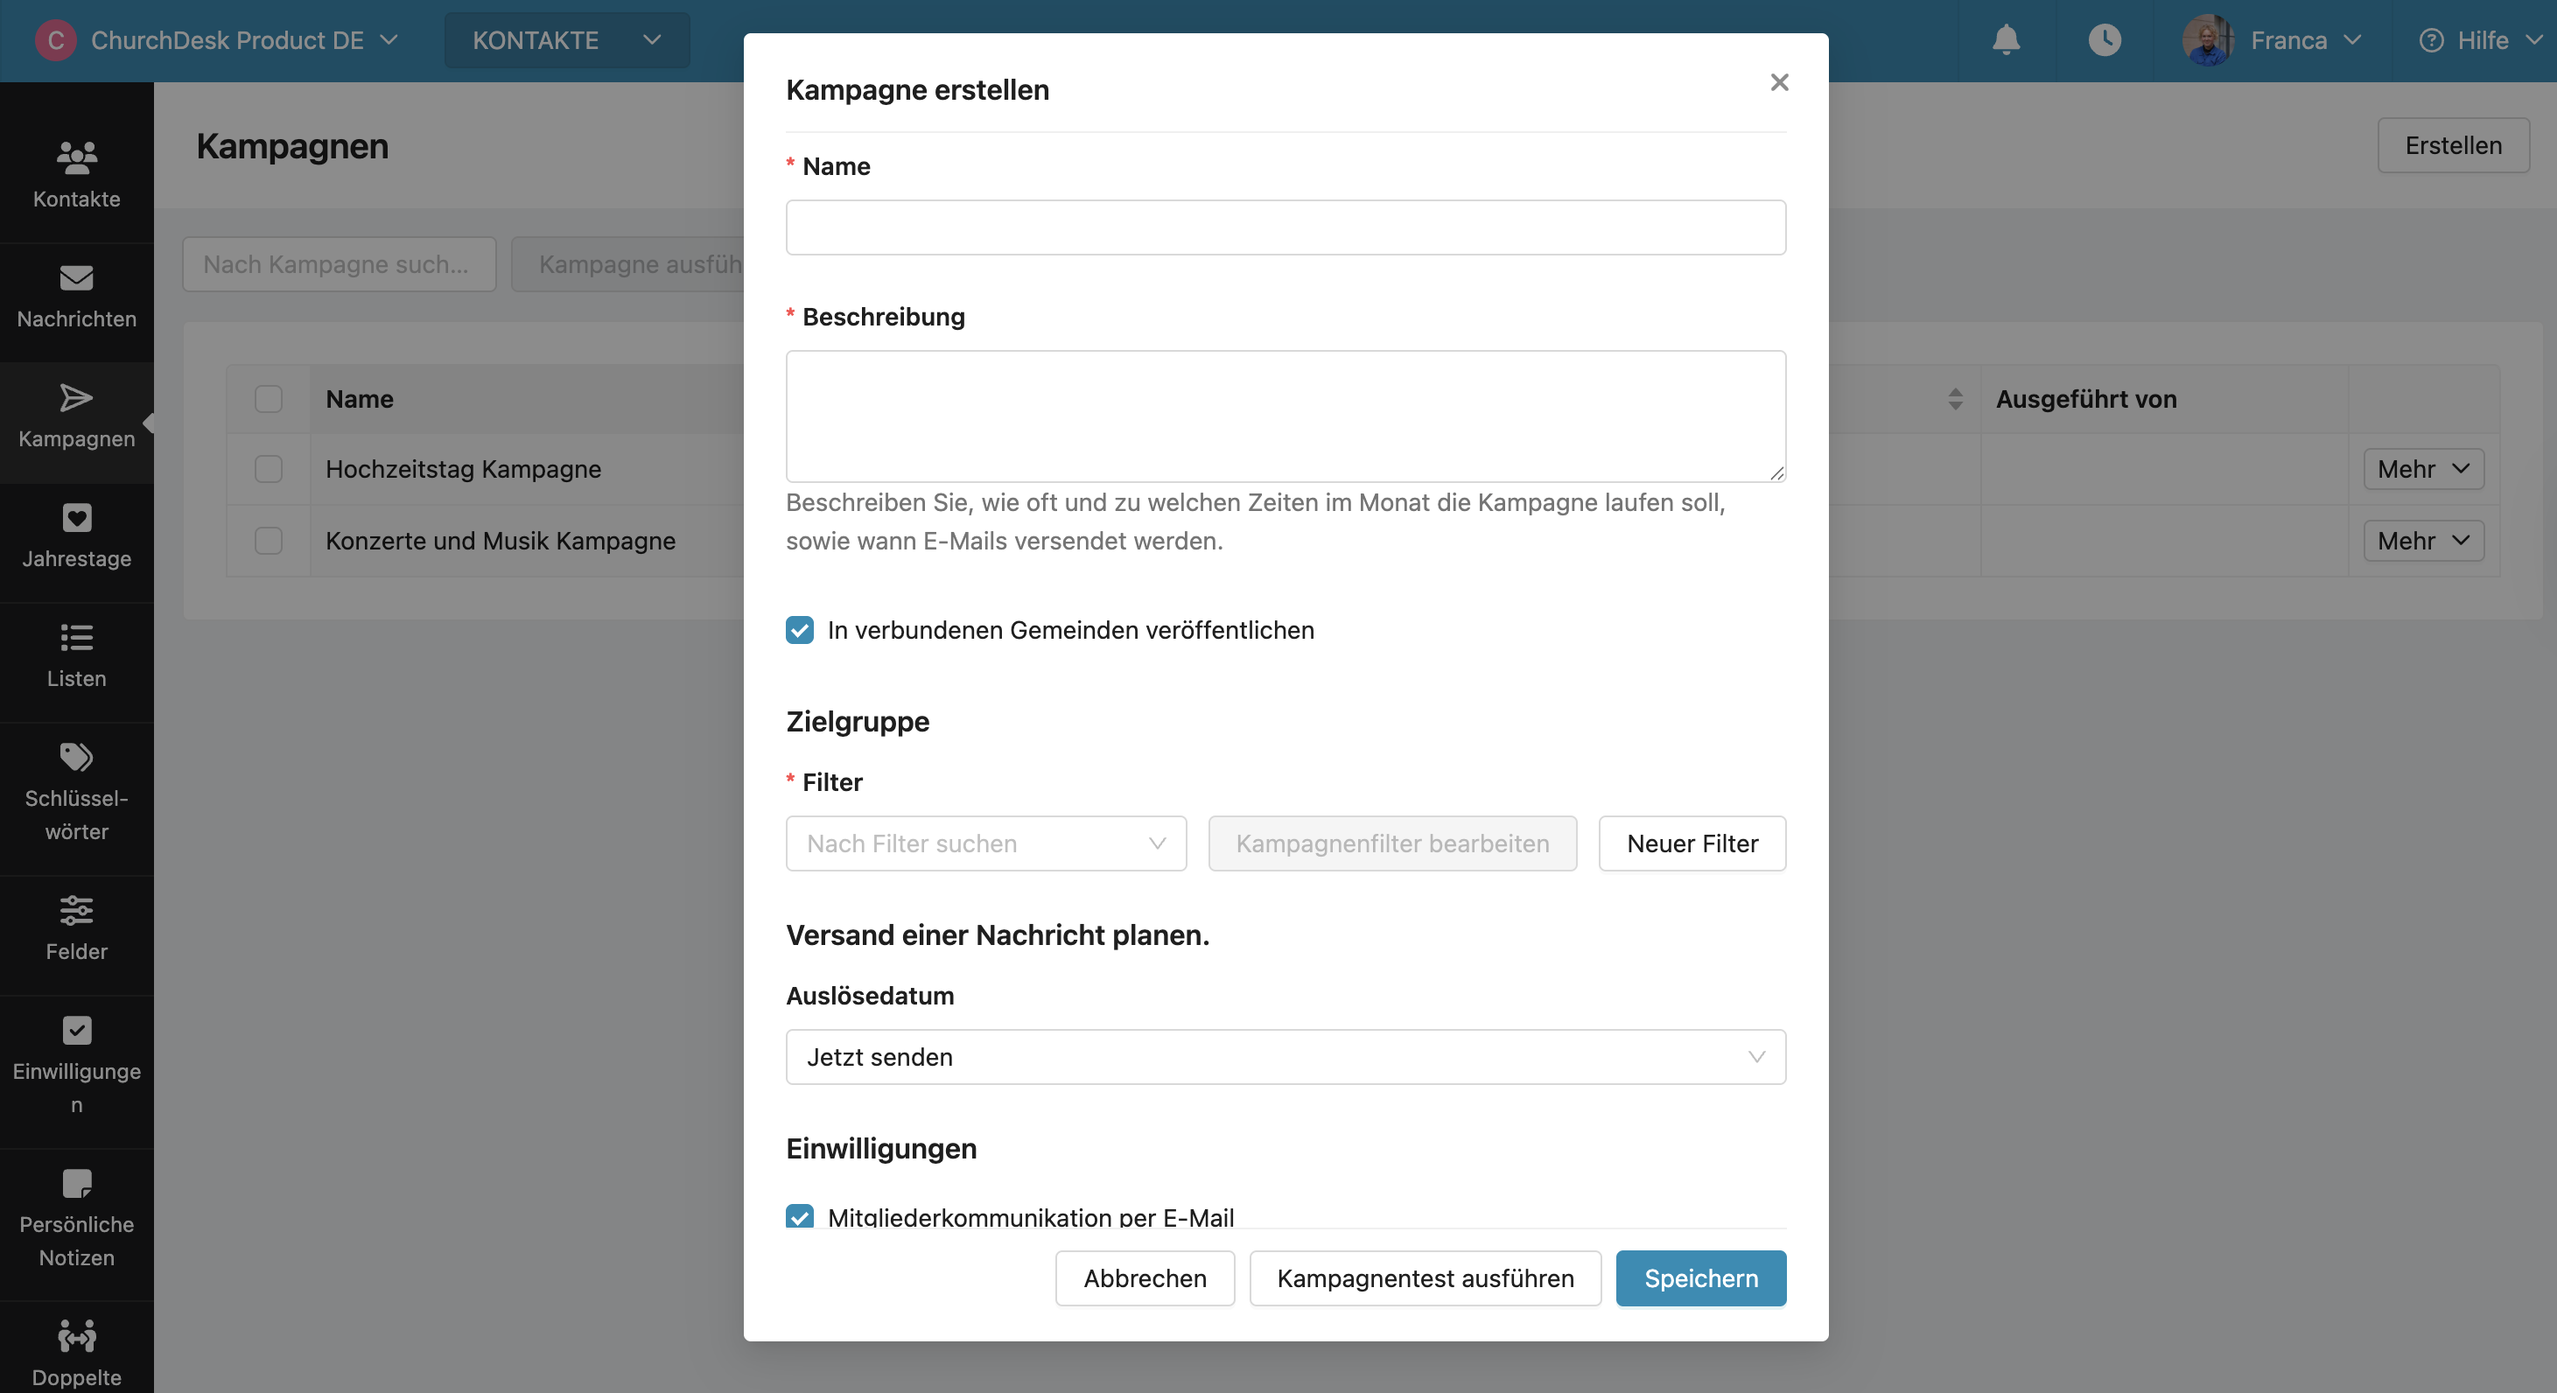The width and height of the screenshot is (2557, 1393).
Task: Click the Erstellen button
Action: click(x=2453, y=145)
